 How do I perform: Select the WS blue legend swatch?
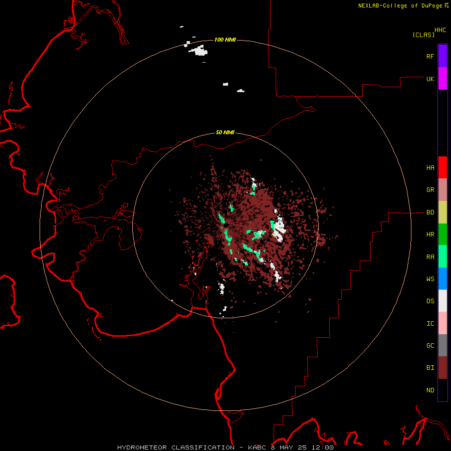(442, 279)
